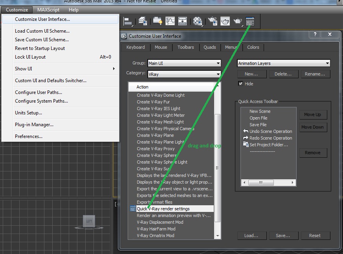Open the Material Editor checkered sphere icon

(x=198, y=22)
